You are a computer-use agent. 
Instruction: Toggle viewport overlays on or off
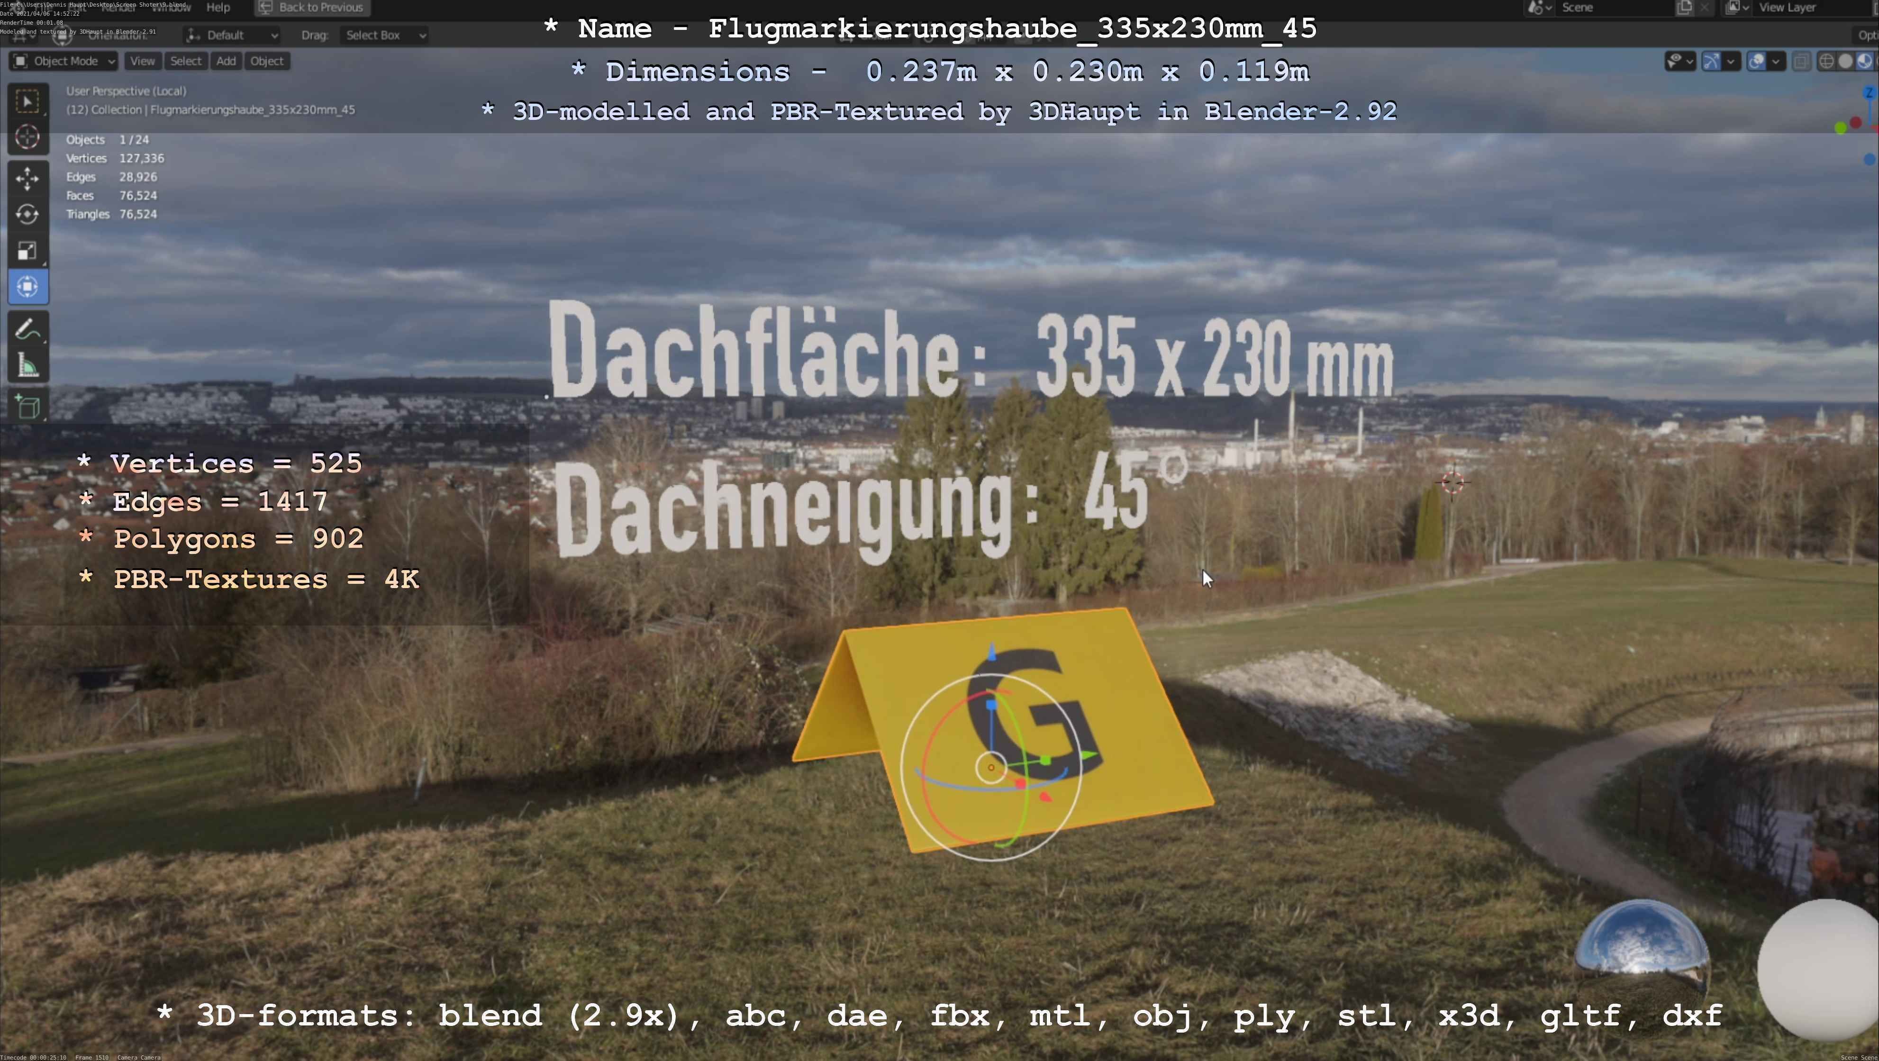pyautogui.click(x=1756, y=61)
